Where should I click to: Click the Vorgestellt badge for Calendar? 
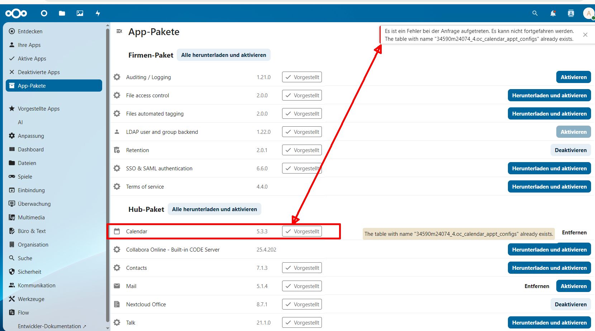pyautogui.click(x=302, y=231)
